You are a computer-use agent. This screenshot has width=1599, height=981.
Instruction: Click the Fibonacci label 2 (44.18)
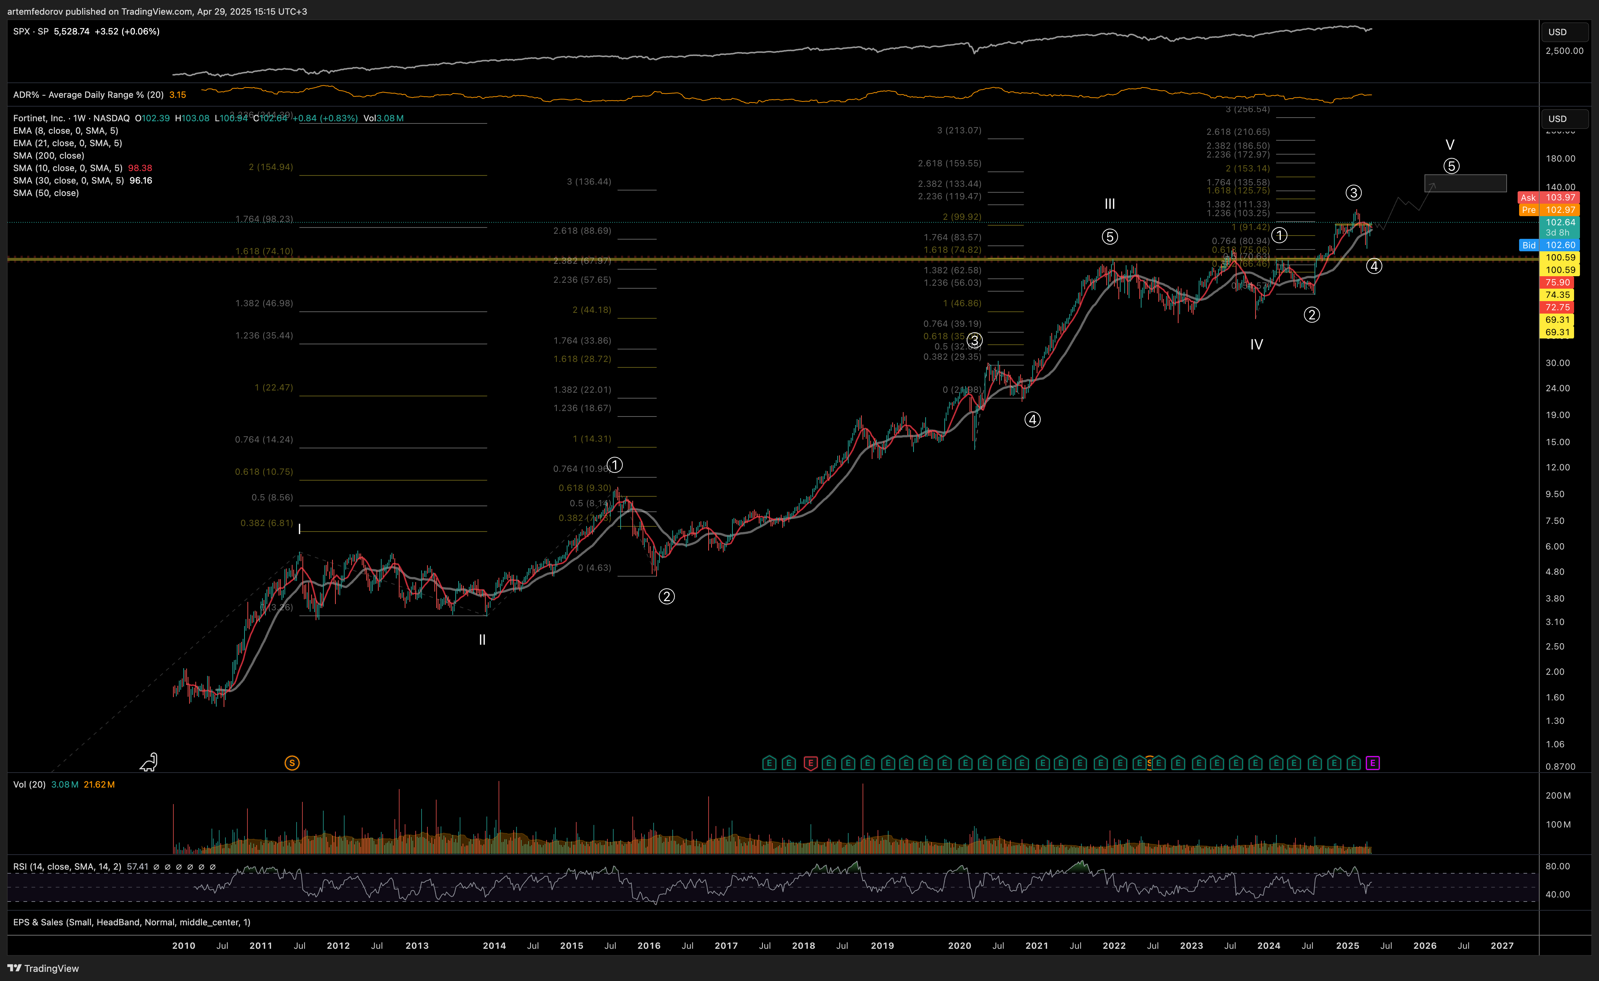[591, 310]
